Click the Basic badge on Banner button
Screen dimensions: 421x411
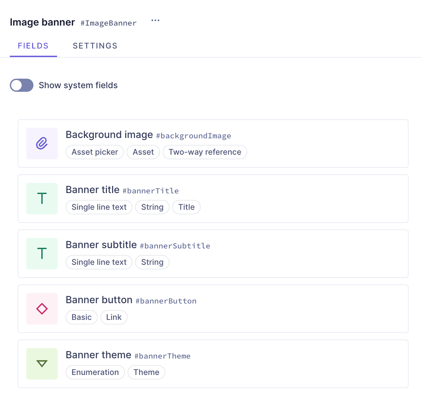coord(81,317)
